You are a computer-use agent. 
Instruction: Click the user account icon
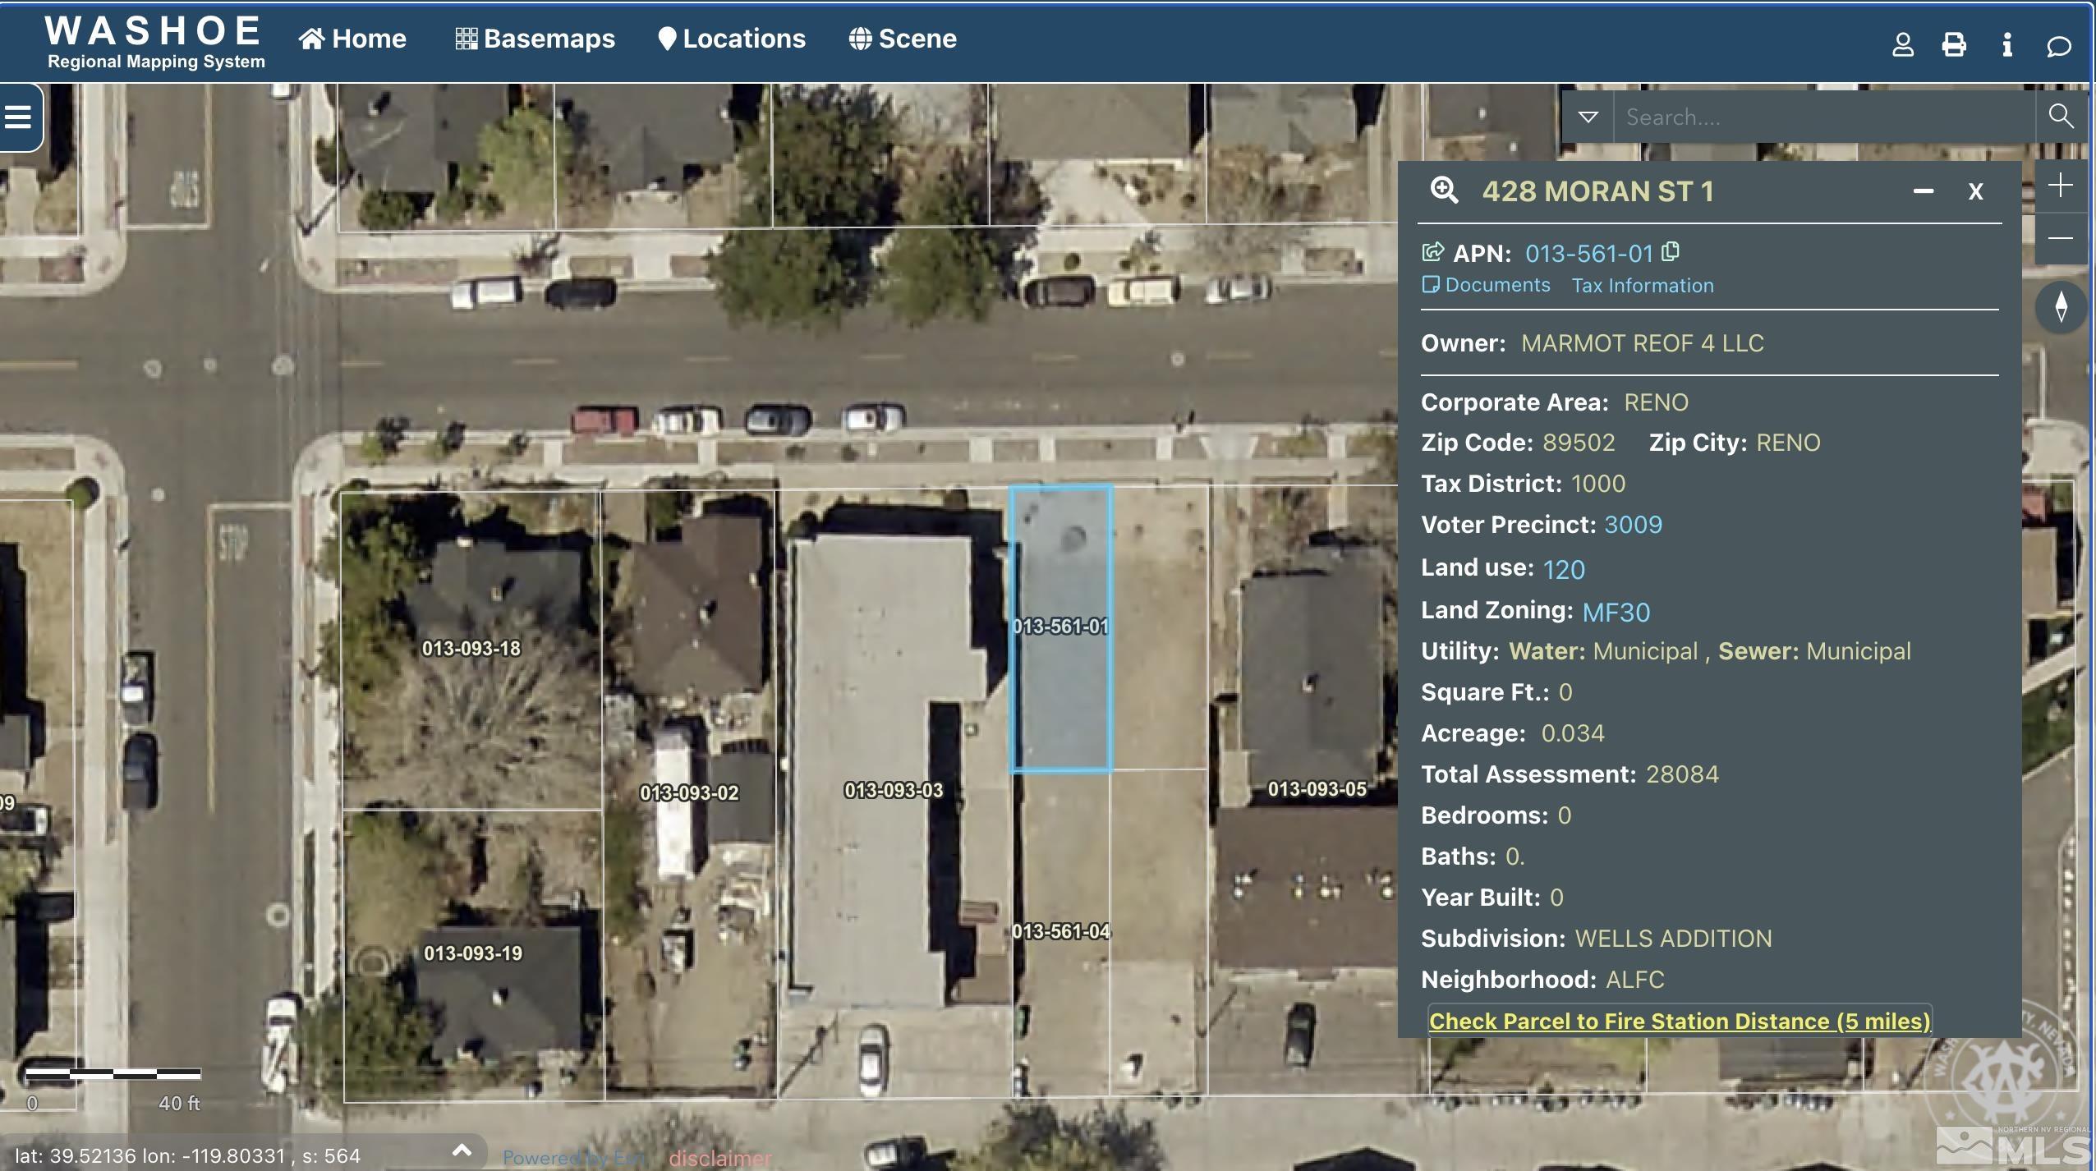pyautogui.click(x=1903, y=44)
